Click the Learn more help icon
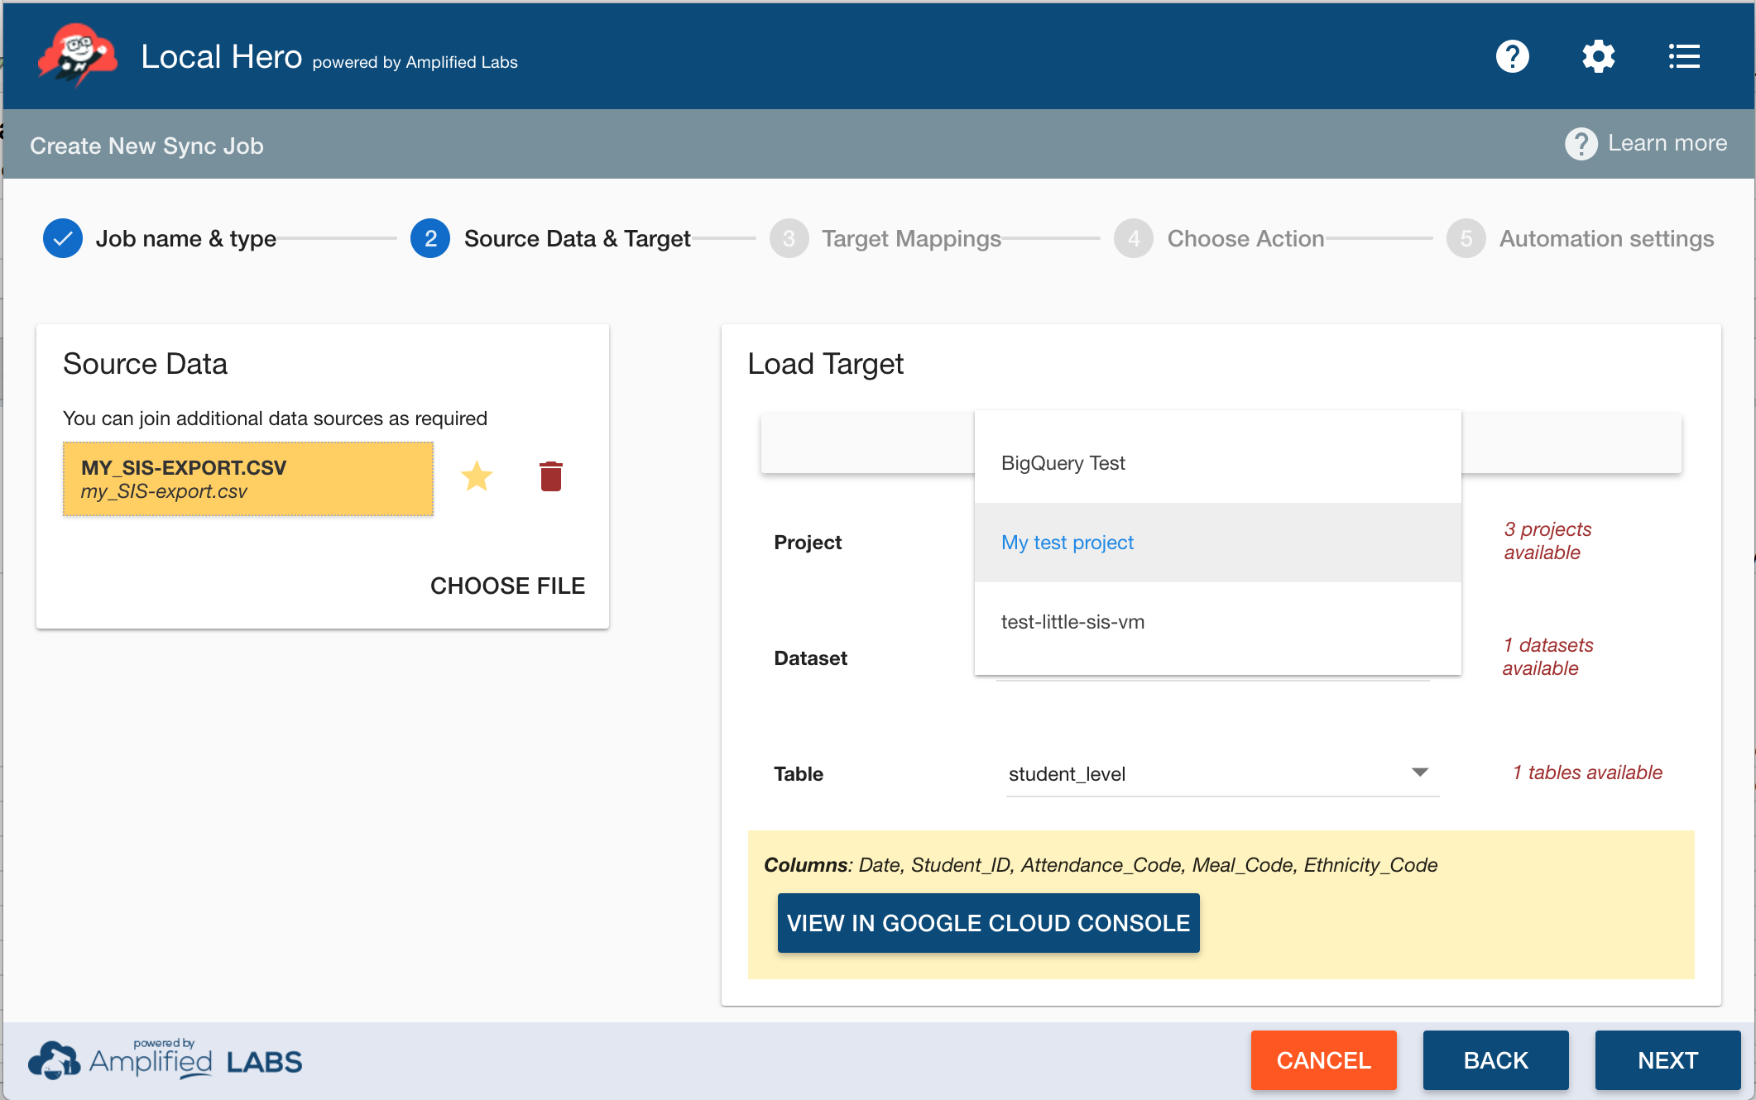Image resolution: width=1756 pixels, height=1100 pixels. [x=1581, y=144]
